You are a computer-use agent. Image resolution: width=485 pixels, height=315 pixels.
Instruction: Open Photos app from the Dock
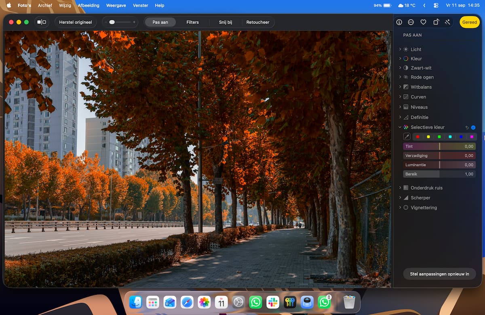(204, 302)
